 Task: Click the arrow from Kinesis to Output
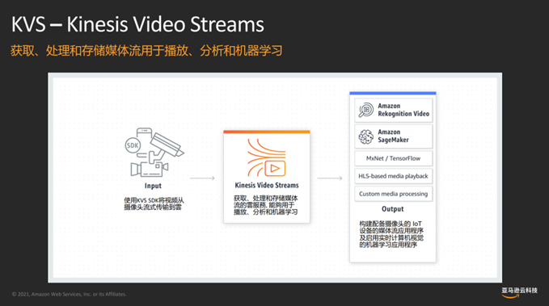pos(330,178)
